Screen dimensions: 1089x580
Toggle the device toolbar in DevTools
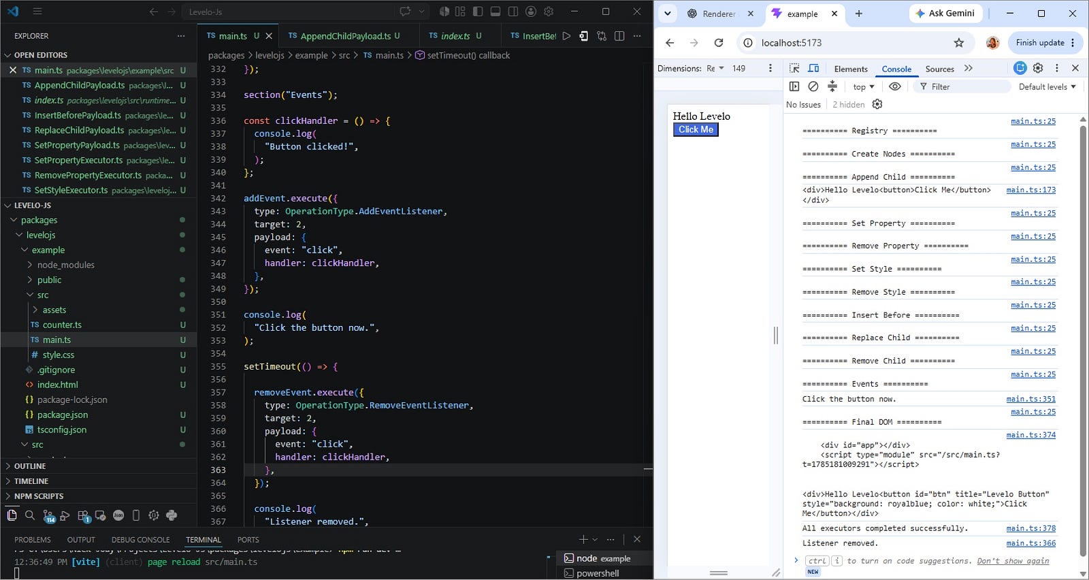pyautogui.click(x=813, y=68)
